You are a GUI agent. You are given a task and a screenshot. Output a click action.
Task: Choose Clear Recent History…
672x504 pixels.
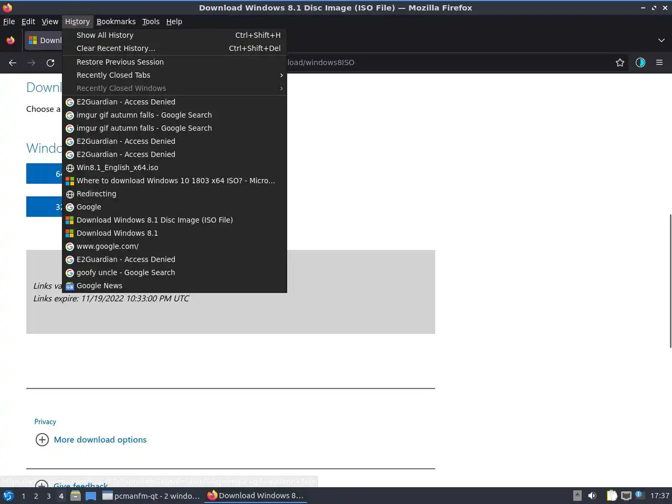point(174,48)
